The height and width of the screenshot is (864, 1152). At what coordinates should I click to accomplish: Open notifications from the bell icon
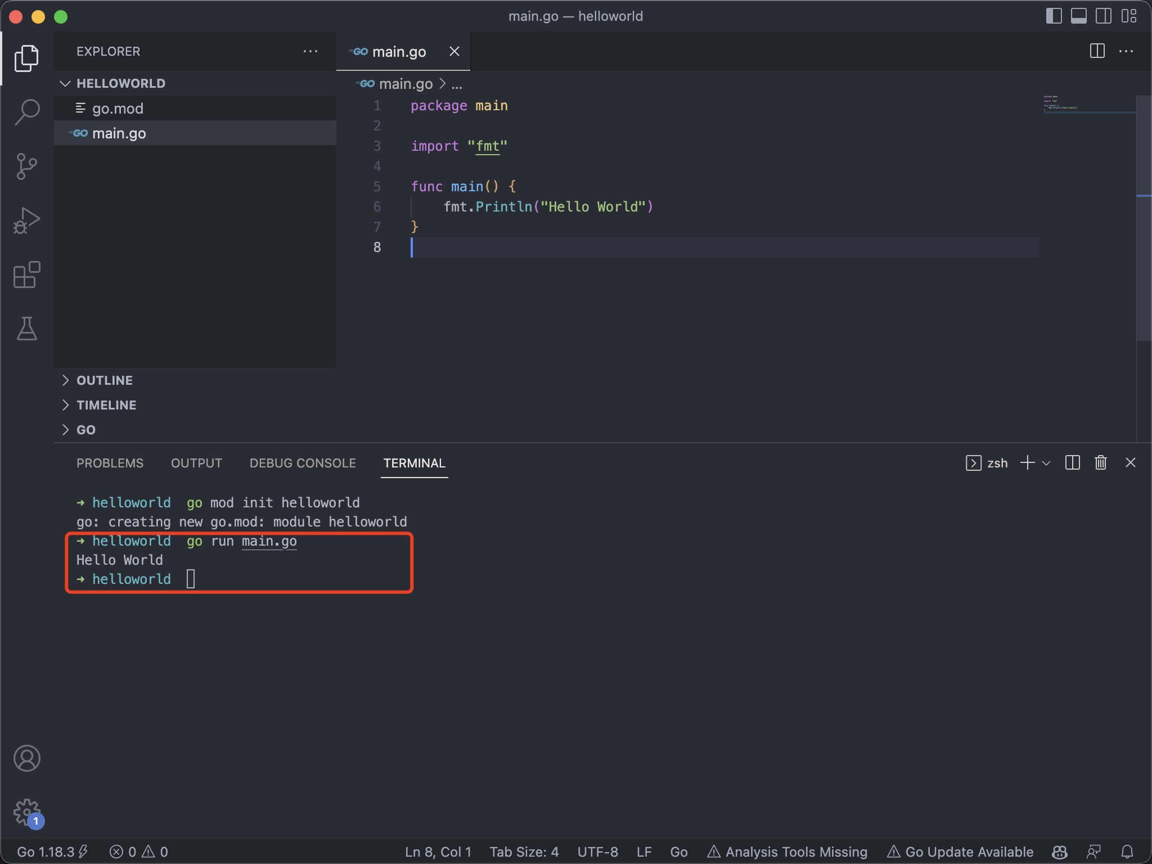coord(1127,851)
